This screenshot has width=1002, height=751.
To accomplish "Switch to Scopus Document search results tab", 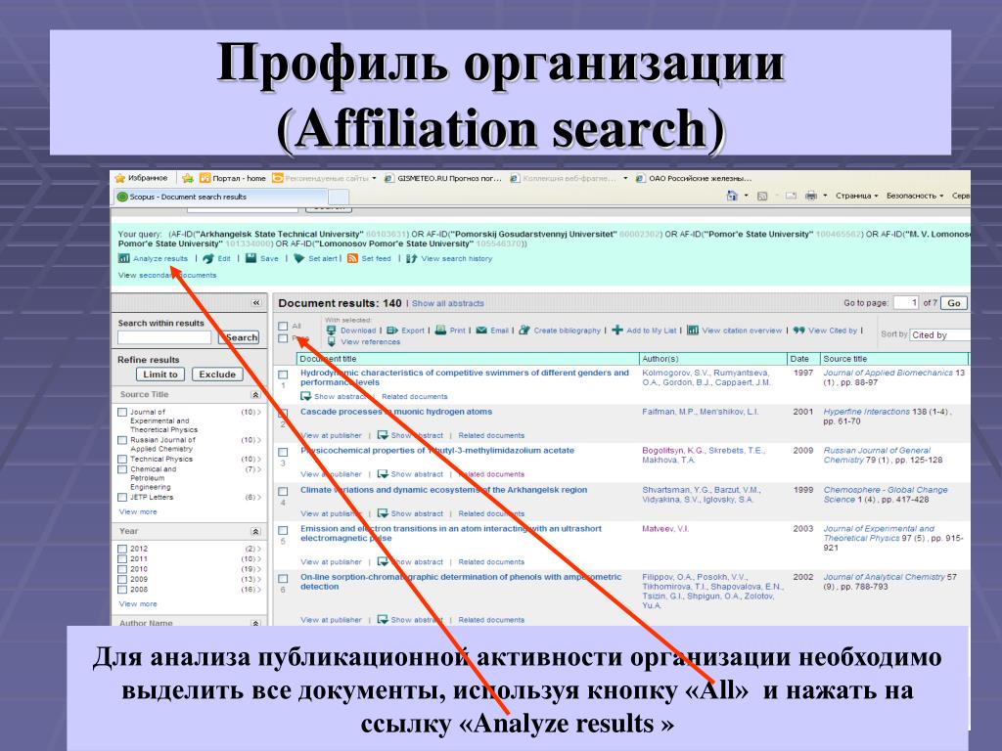I will pos(221,197).
